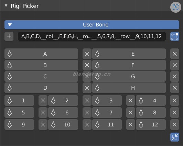Image resolution: width=183 pixels, height=146 pixels.
Task: Select bone 7 button
Action: click(x=107, y=113)
